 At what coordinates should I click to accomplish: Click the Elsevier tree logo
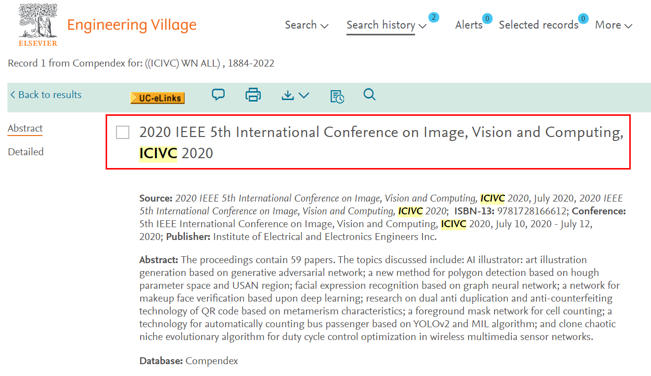pos(38,25)
